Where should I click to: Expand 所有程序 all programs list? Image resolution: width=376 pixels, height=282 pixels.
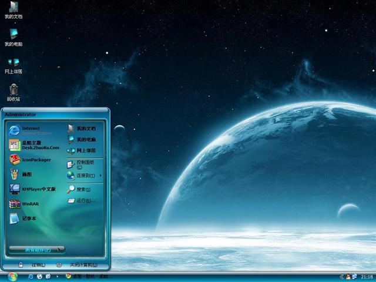click(x=37, y=250)
